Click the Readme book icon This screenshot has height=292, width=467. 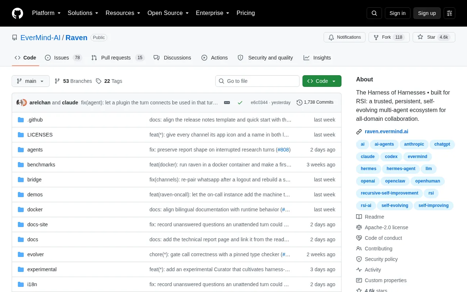tap(359, 217)
